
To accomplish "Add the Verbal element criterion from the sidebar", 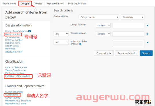I will 13,37.
